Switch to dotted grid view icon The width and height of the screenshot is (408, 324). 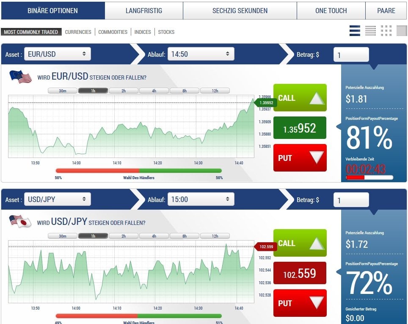pyautogui.click(x=386, y=31)
